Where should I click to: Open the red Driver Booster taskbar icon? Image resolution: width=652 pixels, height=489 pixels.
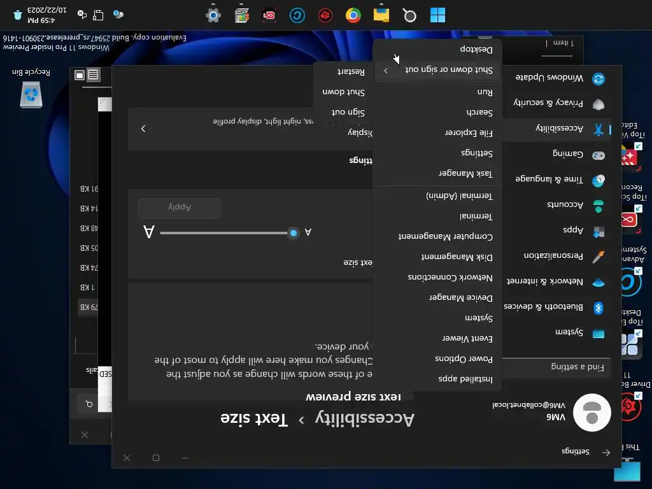(325, 15)
